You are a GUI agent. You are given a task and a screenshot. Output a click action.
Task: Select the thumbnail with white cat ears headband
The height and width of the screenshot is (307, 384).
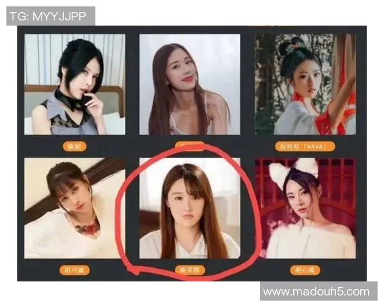pyautogui.click(x=305, y=208)
